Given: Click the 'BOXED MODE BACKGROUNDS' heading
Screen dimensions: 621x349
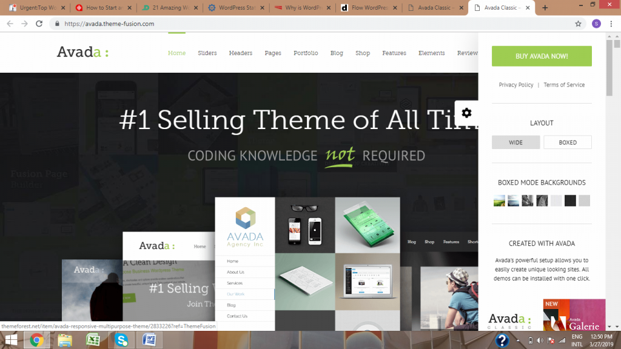Looking at the screenshot, I should [x=542, y=183].
